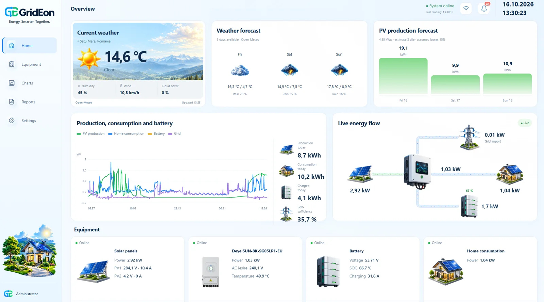
Task: Click the Solar panels equipment card image
Action: 93,271
